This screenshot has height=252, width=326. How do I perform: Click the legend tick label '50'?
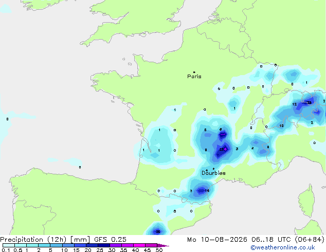click(159, 250)
